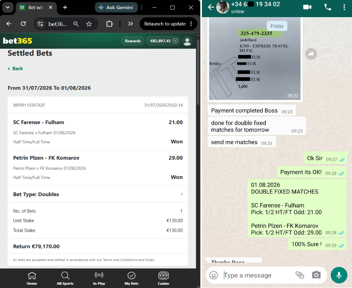The width and height of the screenshot is (352, 288).
Task: Click the Petrin Plzen - FK Komarov selection title
Action: [46, 158]
